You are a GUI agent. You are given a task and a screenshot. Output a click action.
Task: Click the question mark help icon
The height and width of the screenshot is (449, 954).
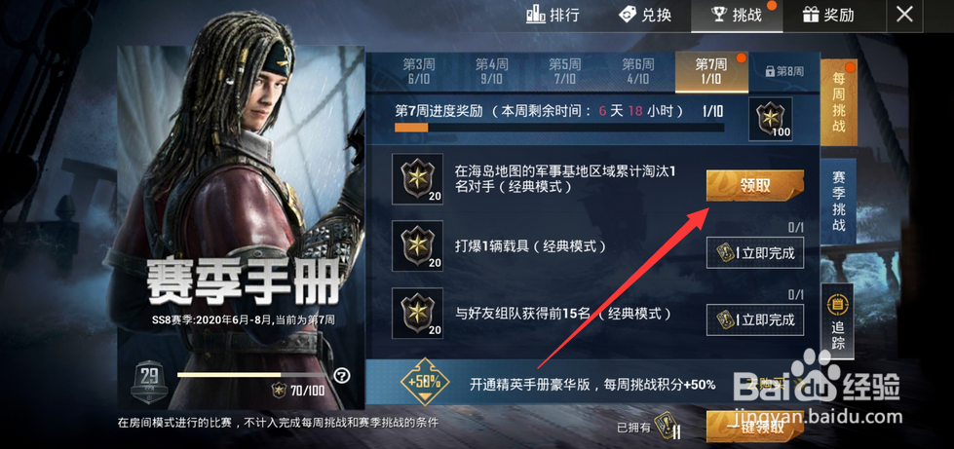tap(343, 375)
